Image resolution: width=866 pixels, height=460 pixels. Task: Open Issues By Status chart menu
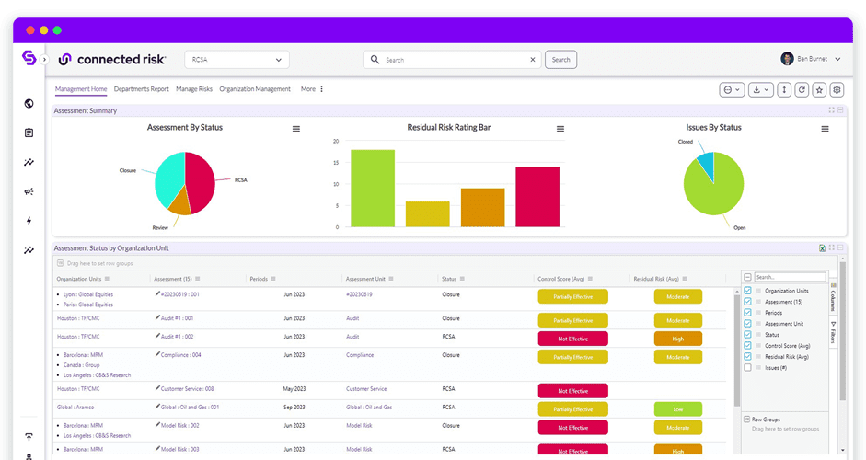pyautogui.click(x=825, y=129)
